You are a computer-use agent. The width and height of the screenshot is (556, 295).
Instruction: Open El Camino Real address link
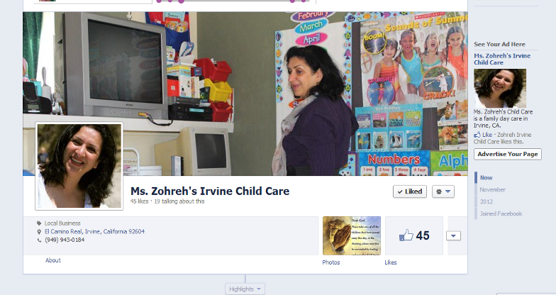point(94,231)
